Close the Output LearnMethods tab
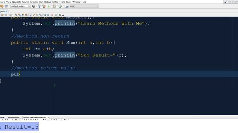 pos(48,117)
